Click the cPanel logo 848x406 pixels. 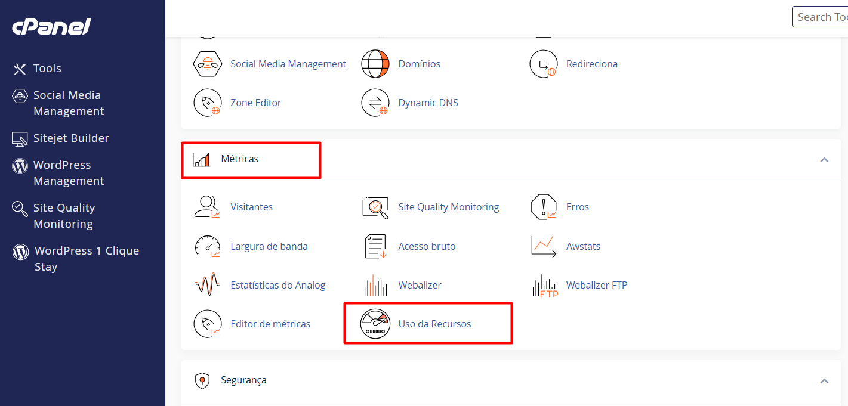51,26
